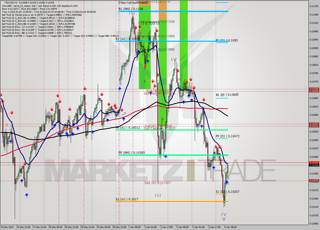Click the '5 Jan 01:00' time label
320x230 pixels.
pyautogui.click(x=198, y=227)
